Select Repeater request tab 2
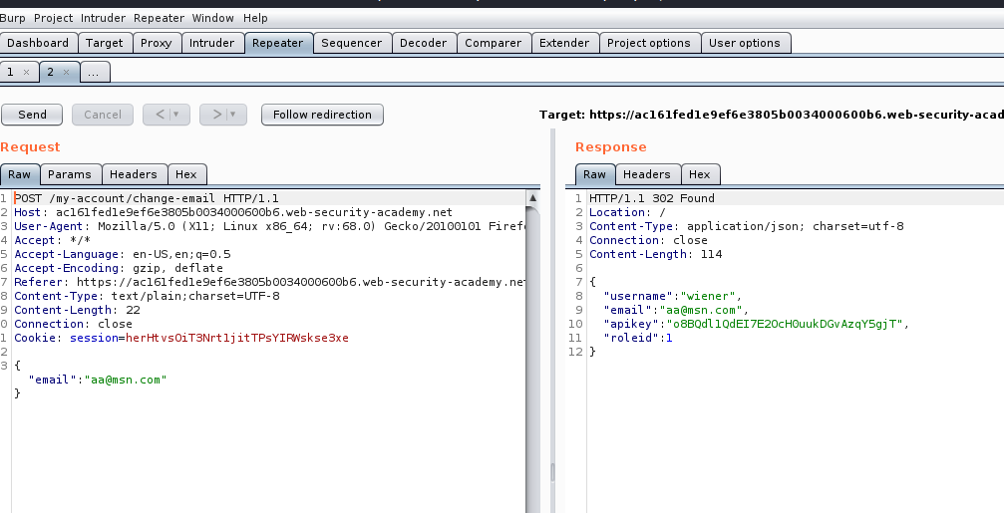Viewport: 1004px width, 513px height. coord(51,72)
